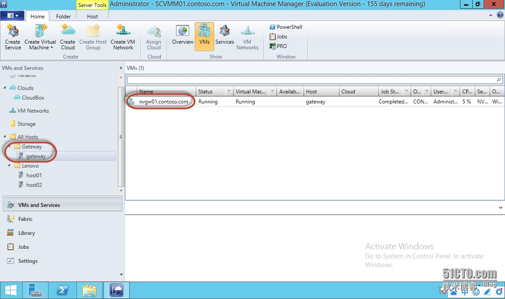Image resolution: width=505 pixels, height=299 pixels.
Task: Click the tree scrollbar down arrow
Action: [121, 191]
